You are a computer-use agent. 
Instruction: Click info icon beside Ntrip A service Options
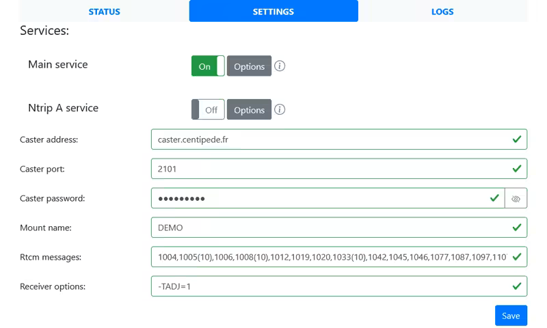[280, 110]
